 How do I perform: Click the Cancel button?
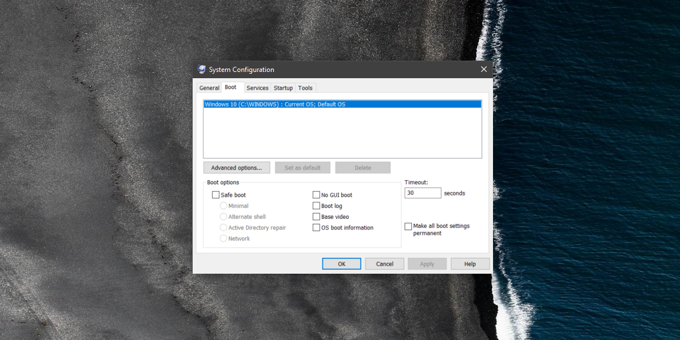(x=385, y=264)
